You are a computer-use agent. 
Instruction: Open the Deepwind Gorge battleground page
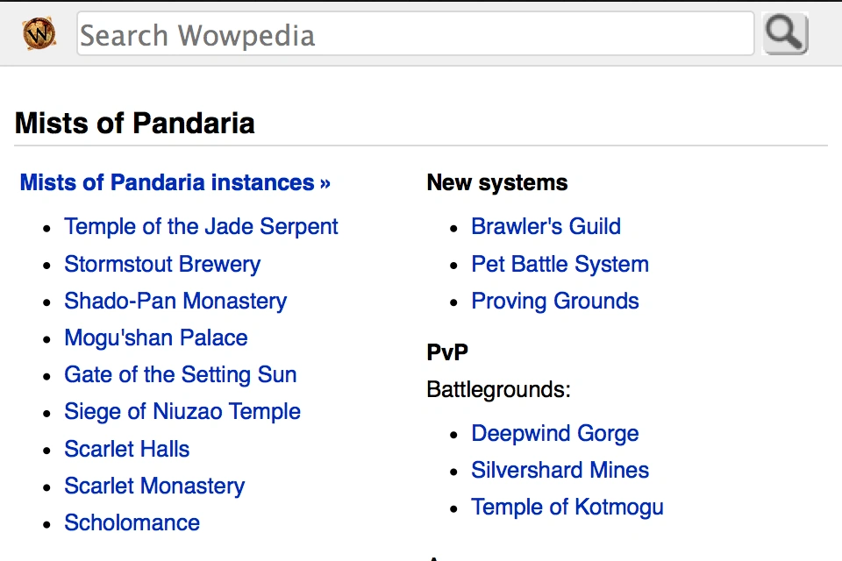[x=554, y=433]
